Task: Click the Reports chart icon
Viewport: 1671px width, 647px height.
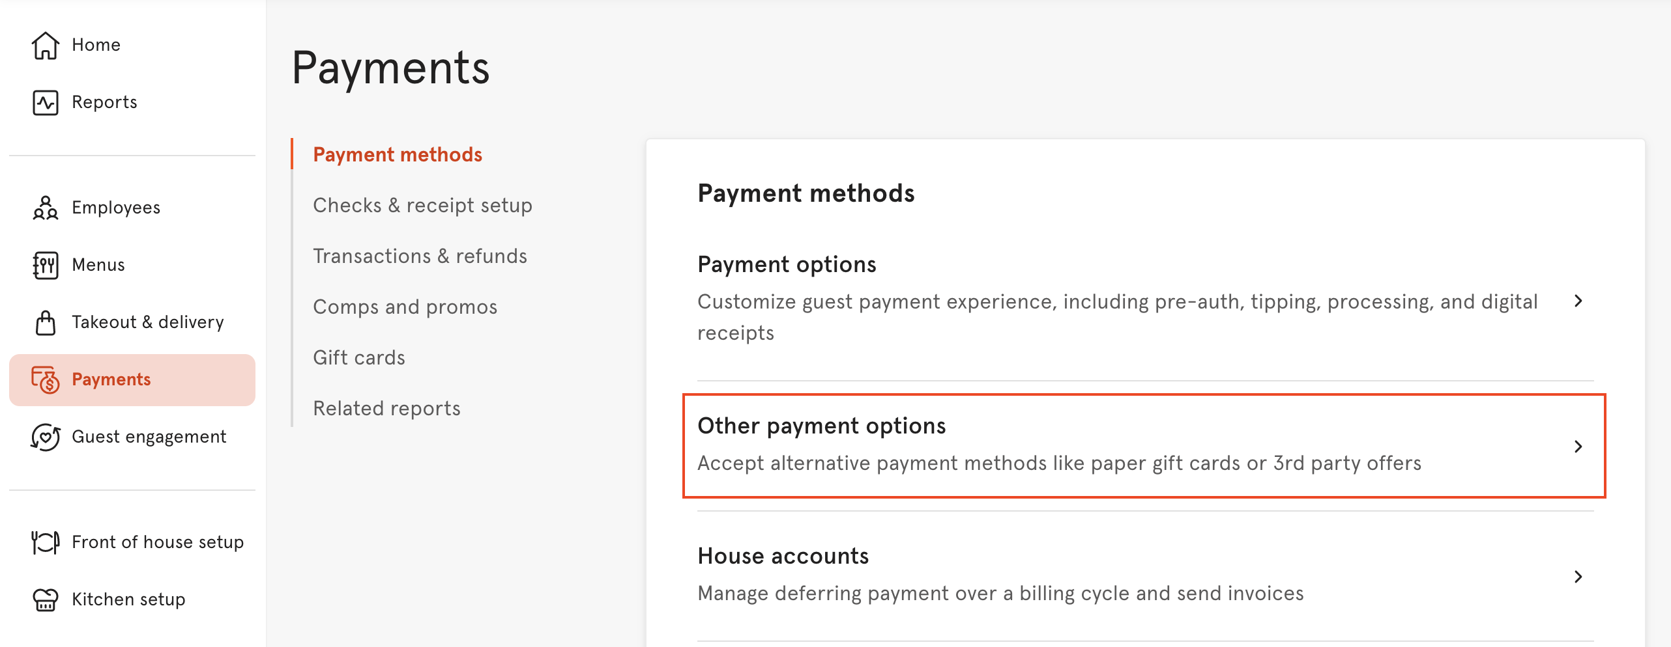Action: click(45, 103)
